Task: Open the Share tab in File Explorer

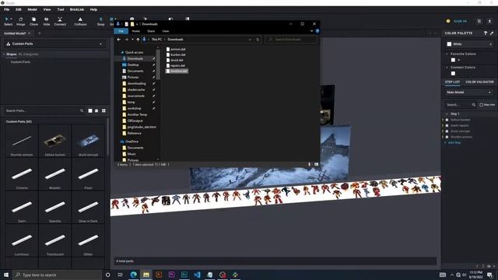Action: pos(151,31)
